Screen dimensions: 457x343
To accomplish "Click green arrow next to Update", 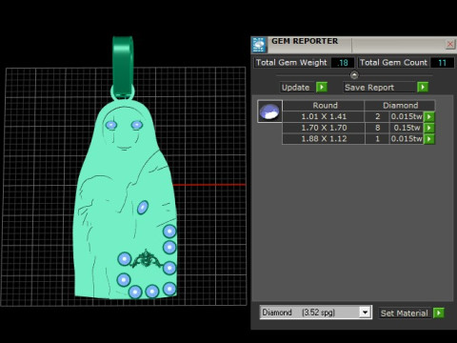I will [x=322, y=87].
